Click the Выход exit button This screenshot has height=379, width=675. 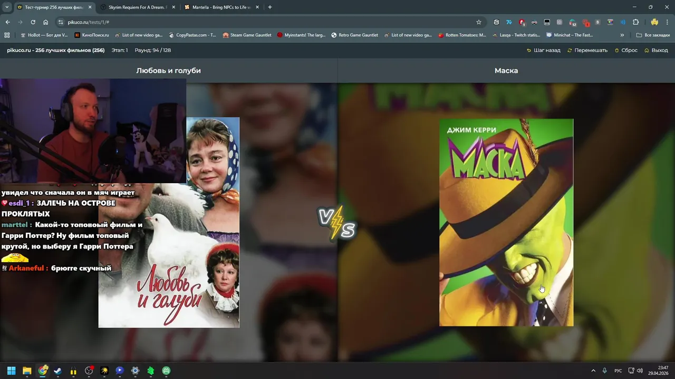point(656,51)
